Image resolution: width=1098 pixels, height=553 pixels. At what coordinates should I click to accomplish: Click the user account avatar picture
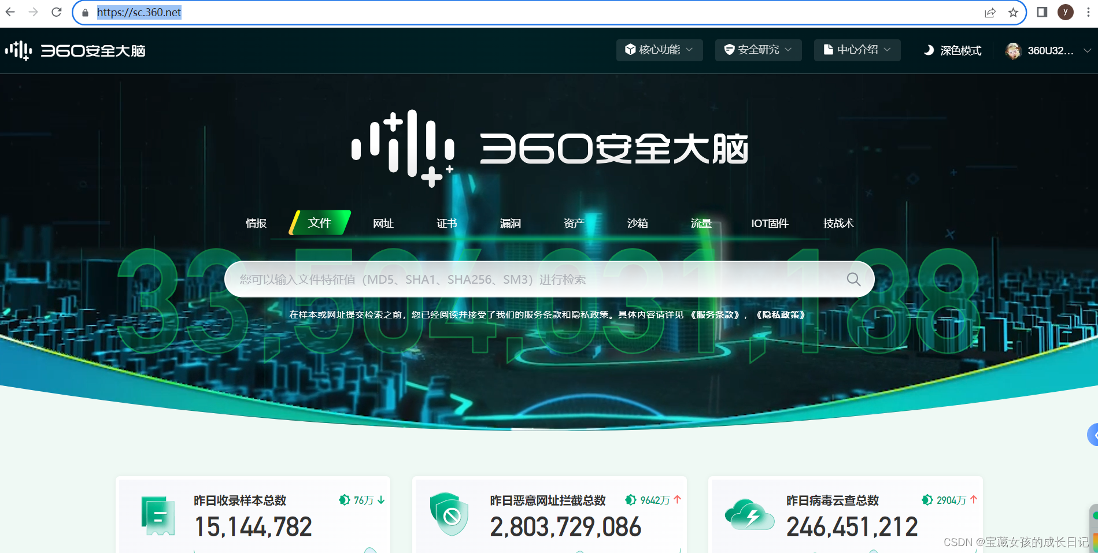point(1014,51)
